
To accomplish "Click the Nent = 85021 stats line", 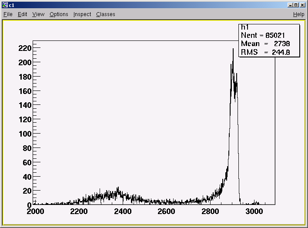I will pyautogui.click(x=263, y=35).
